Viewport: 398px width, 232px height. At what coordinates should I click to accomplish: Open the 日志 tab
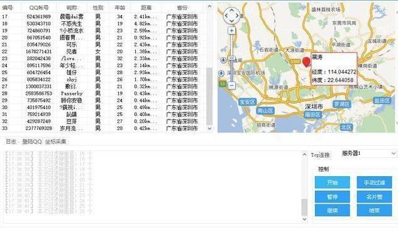click(11, 142)
